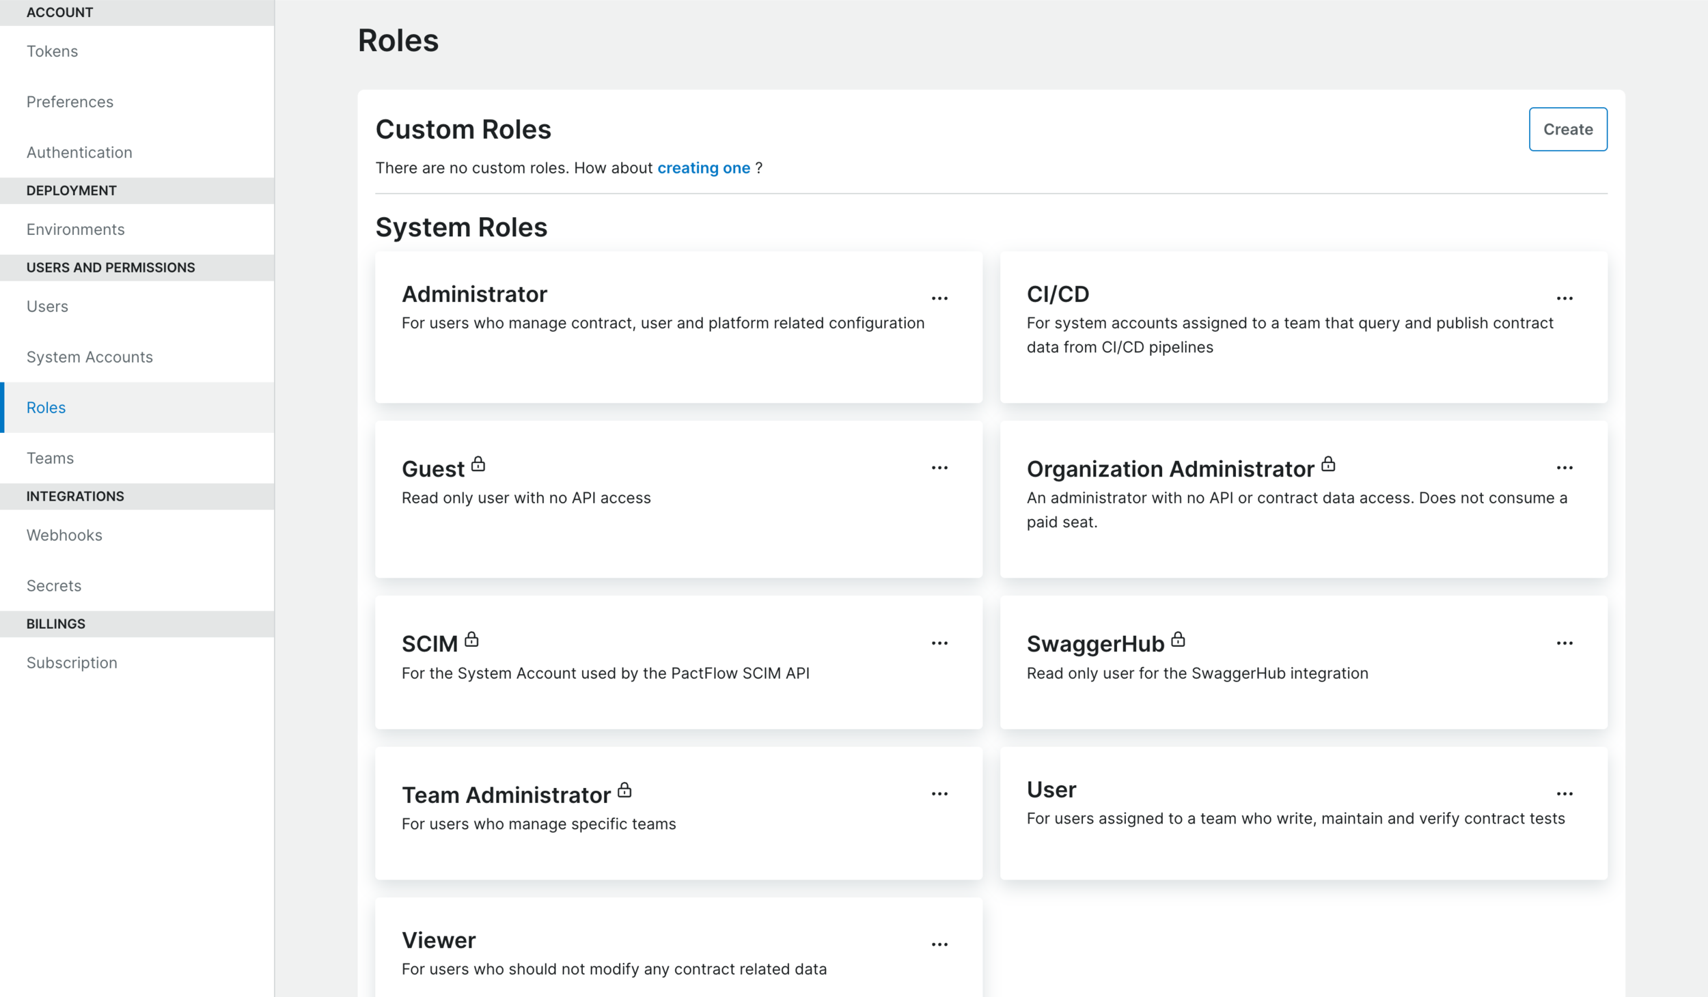The width and height of the screenshot is (1708, 997).
Task: Navigate to the Teams section
Action: pos(50,458)
